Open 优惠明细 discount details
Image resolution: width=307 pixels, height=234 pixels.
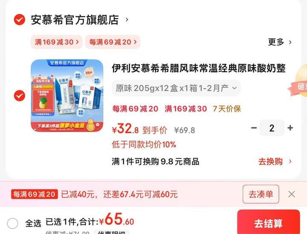[111, 232]
